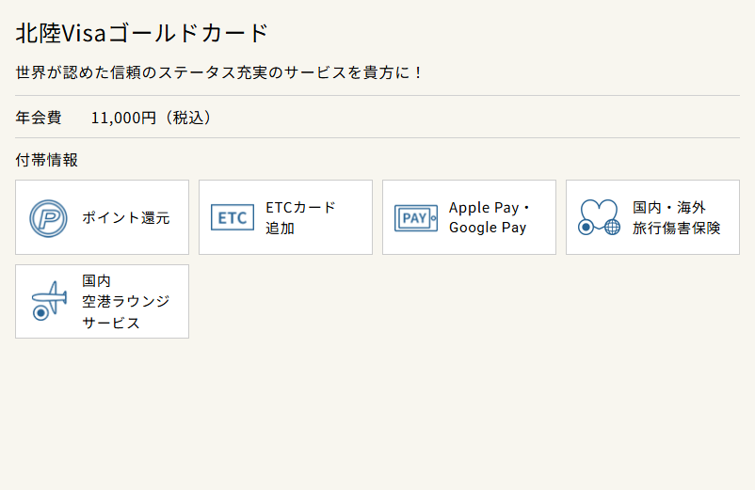Viewport: 755px width, 490px height.
Task: Click the PAY mobile payment icon
Action: (416, 218)
